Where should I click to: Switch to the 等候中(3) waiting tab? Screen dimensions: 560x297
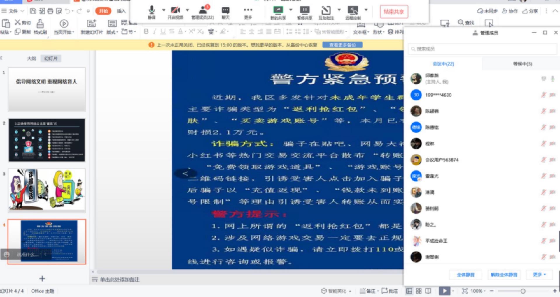(522, 64)
